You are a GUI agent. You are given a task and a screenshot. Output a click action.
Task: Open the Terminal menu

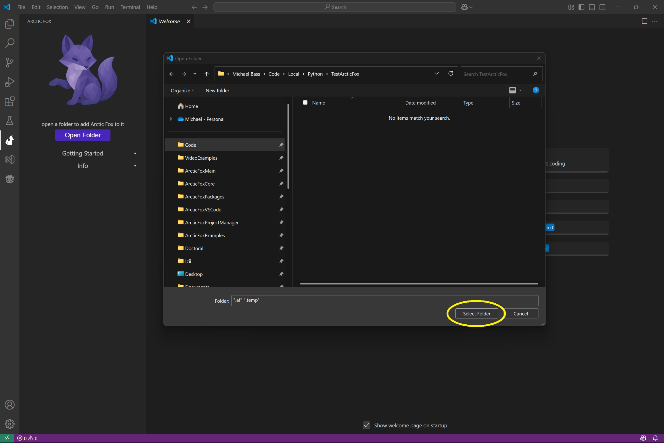(x=130, y=7)
